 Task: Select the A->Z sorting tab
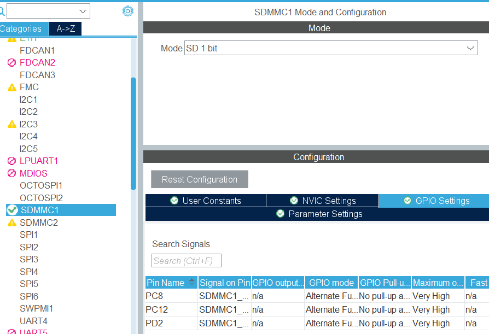(65, 28)
